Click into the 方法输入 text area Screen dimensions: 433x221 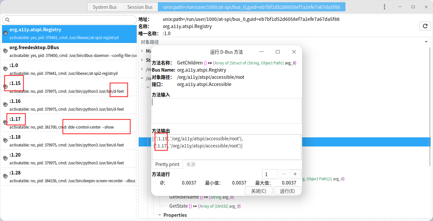[226, 111]
